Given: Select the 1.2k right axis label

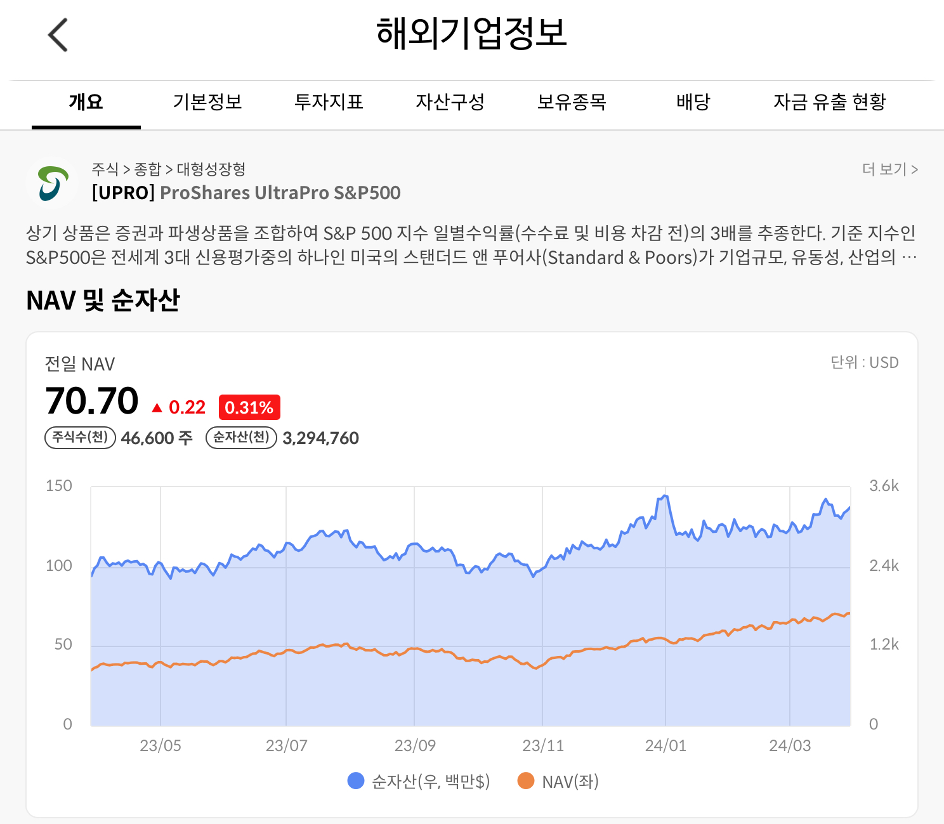Looking at the screenshot, I should (884, 644).
